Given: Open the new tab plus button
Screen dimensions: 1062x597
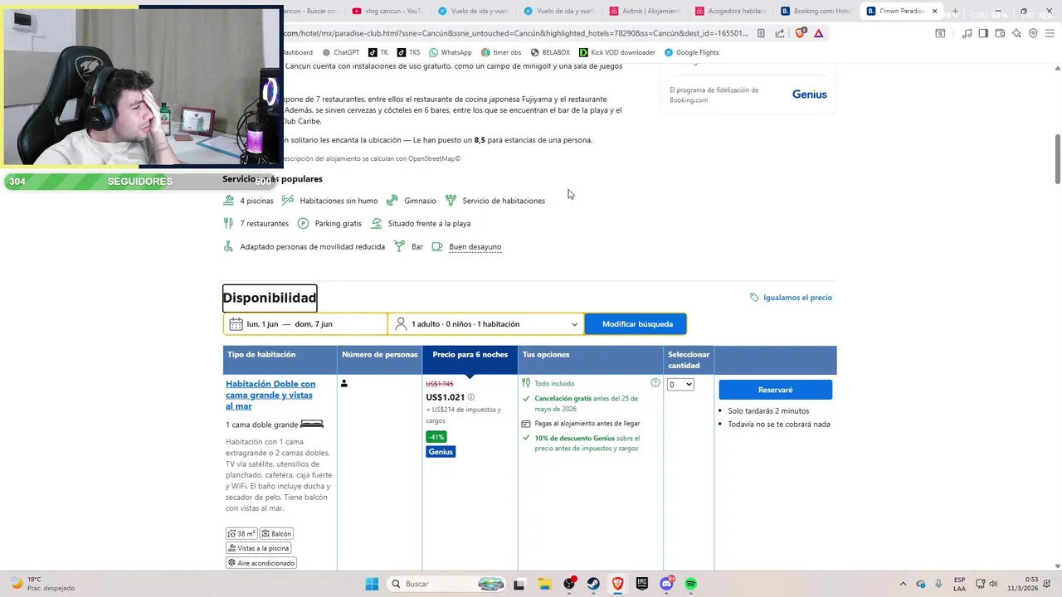Looking at the screenshot, I should [x=955, y=11].
